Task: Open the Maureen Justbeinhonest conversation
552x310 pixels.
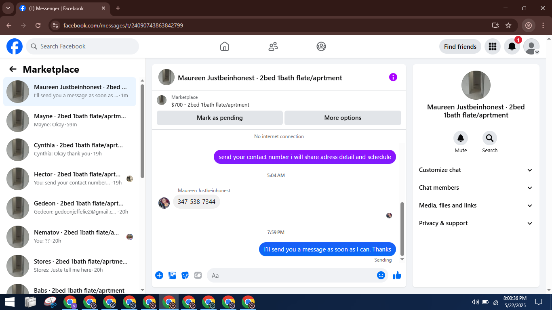Action: 70,92
